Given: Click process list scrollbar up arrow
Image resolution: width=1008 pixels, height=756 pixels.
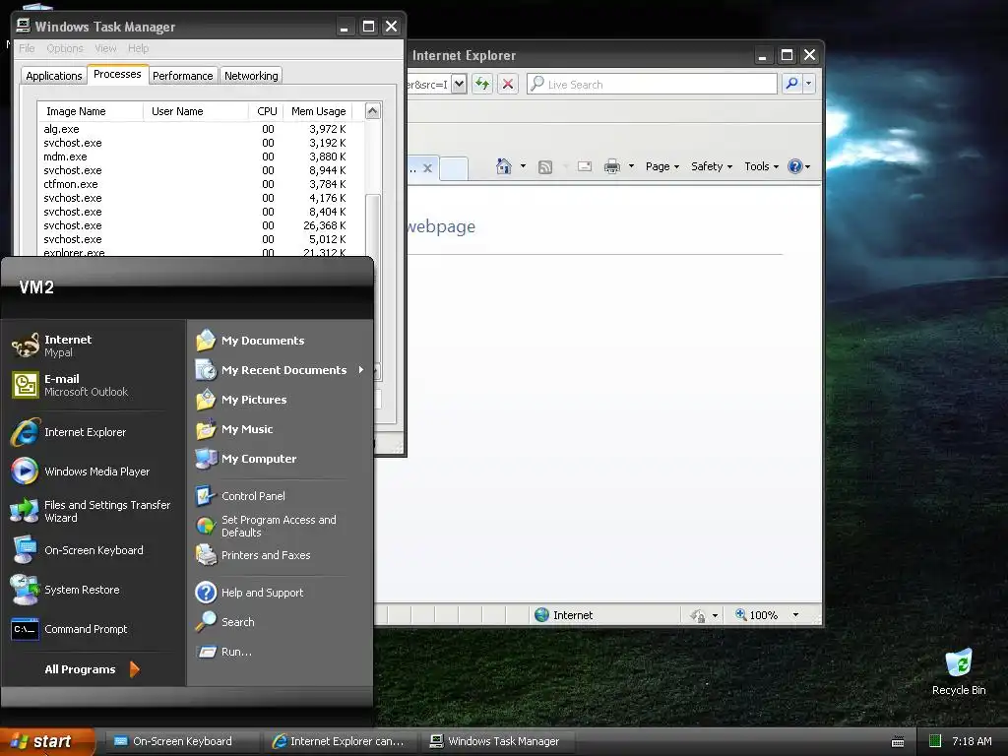Looking at the screenshot, I should [373, 110].
